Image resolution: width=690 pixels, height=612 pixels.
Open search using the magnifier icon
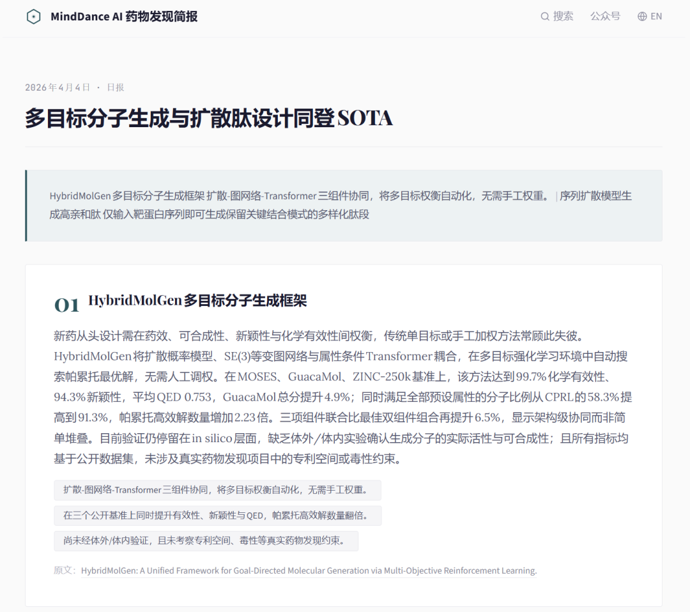point(544,17)
